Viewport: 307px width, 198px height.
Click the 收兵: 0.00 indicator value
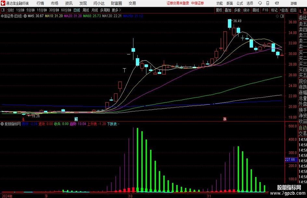[61, 124]
